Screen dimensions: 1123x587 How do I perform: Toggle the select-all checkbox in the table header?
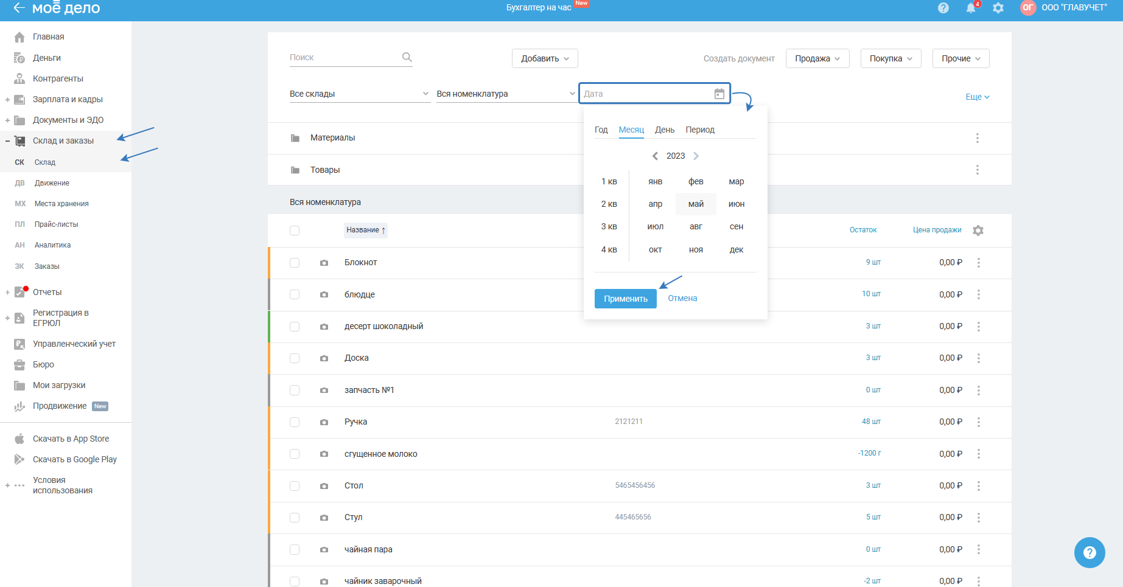(295, 231)
